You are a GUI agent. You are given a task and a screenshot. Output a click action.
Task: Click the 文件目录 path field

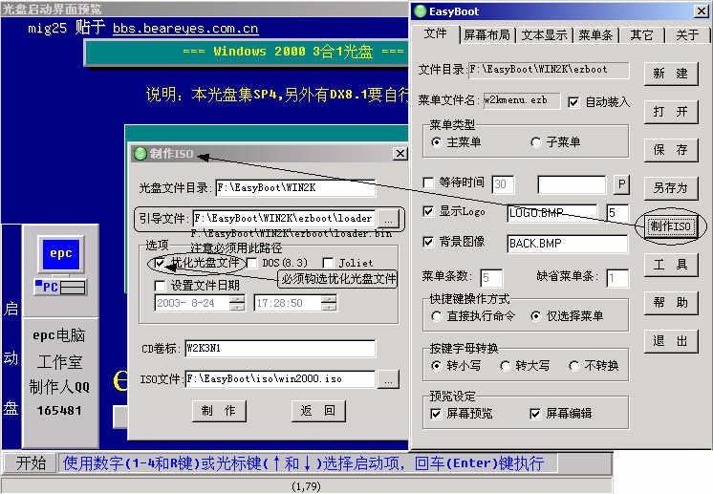point(549,70)
